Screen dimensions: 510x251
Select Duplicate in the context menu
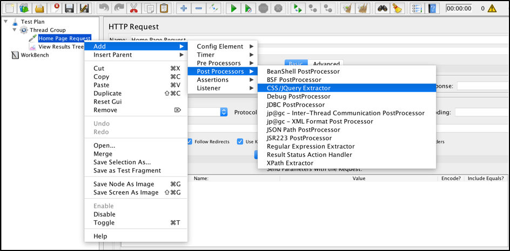pos(136,93)
